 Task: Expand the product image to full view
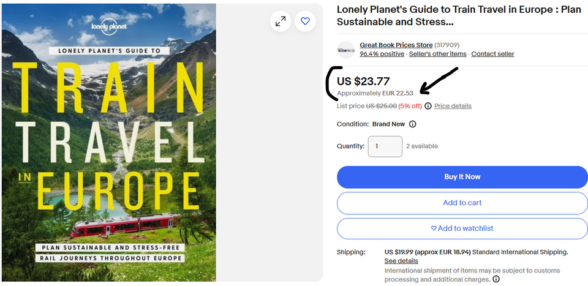coord(281,21)
